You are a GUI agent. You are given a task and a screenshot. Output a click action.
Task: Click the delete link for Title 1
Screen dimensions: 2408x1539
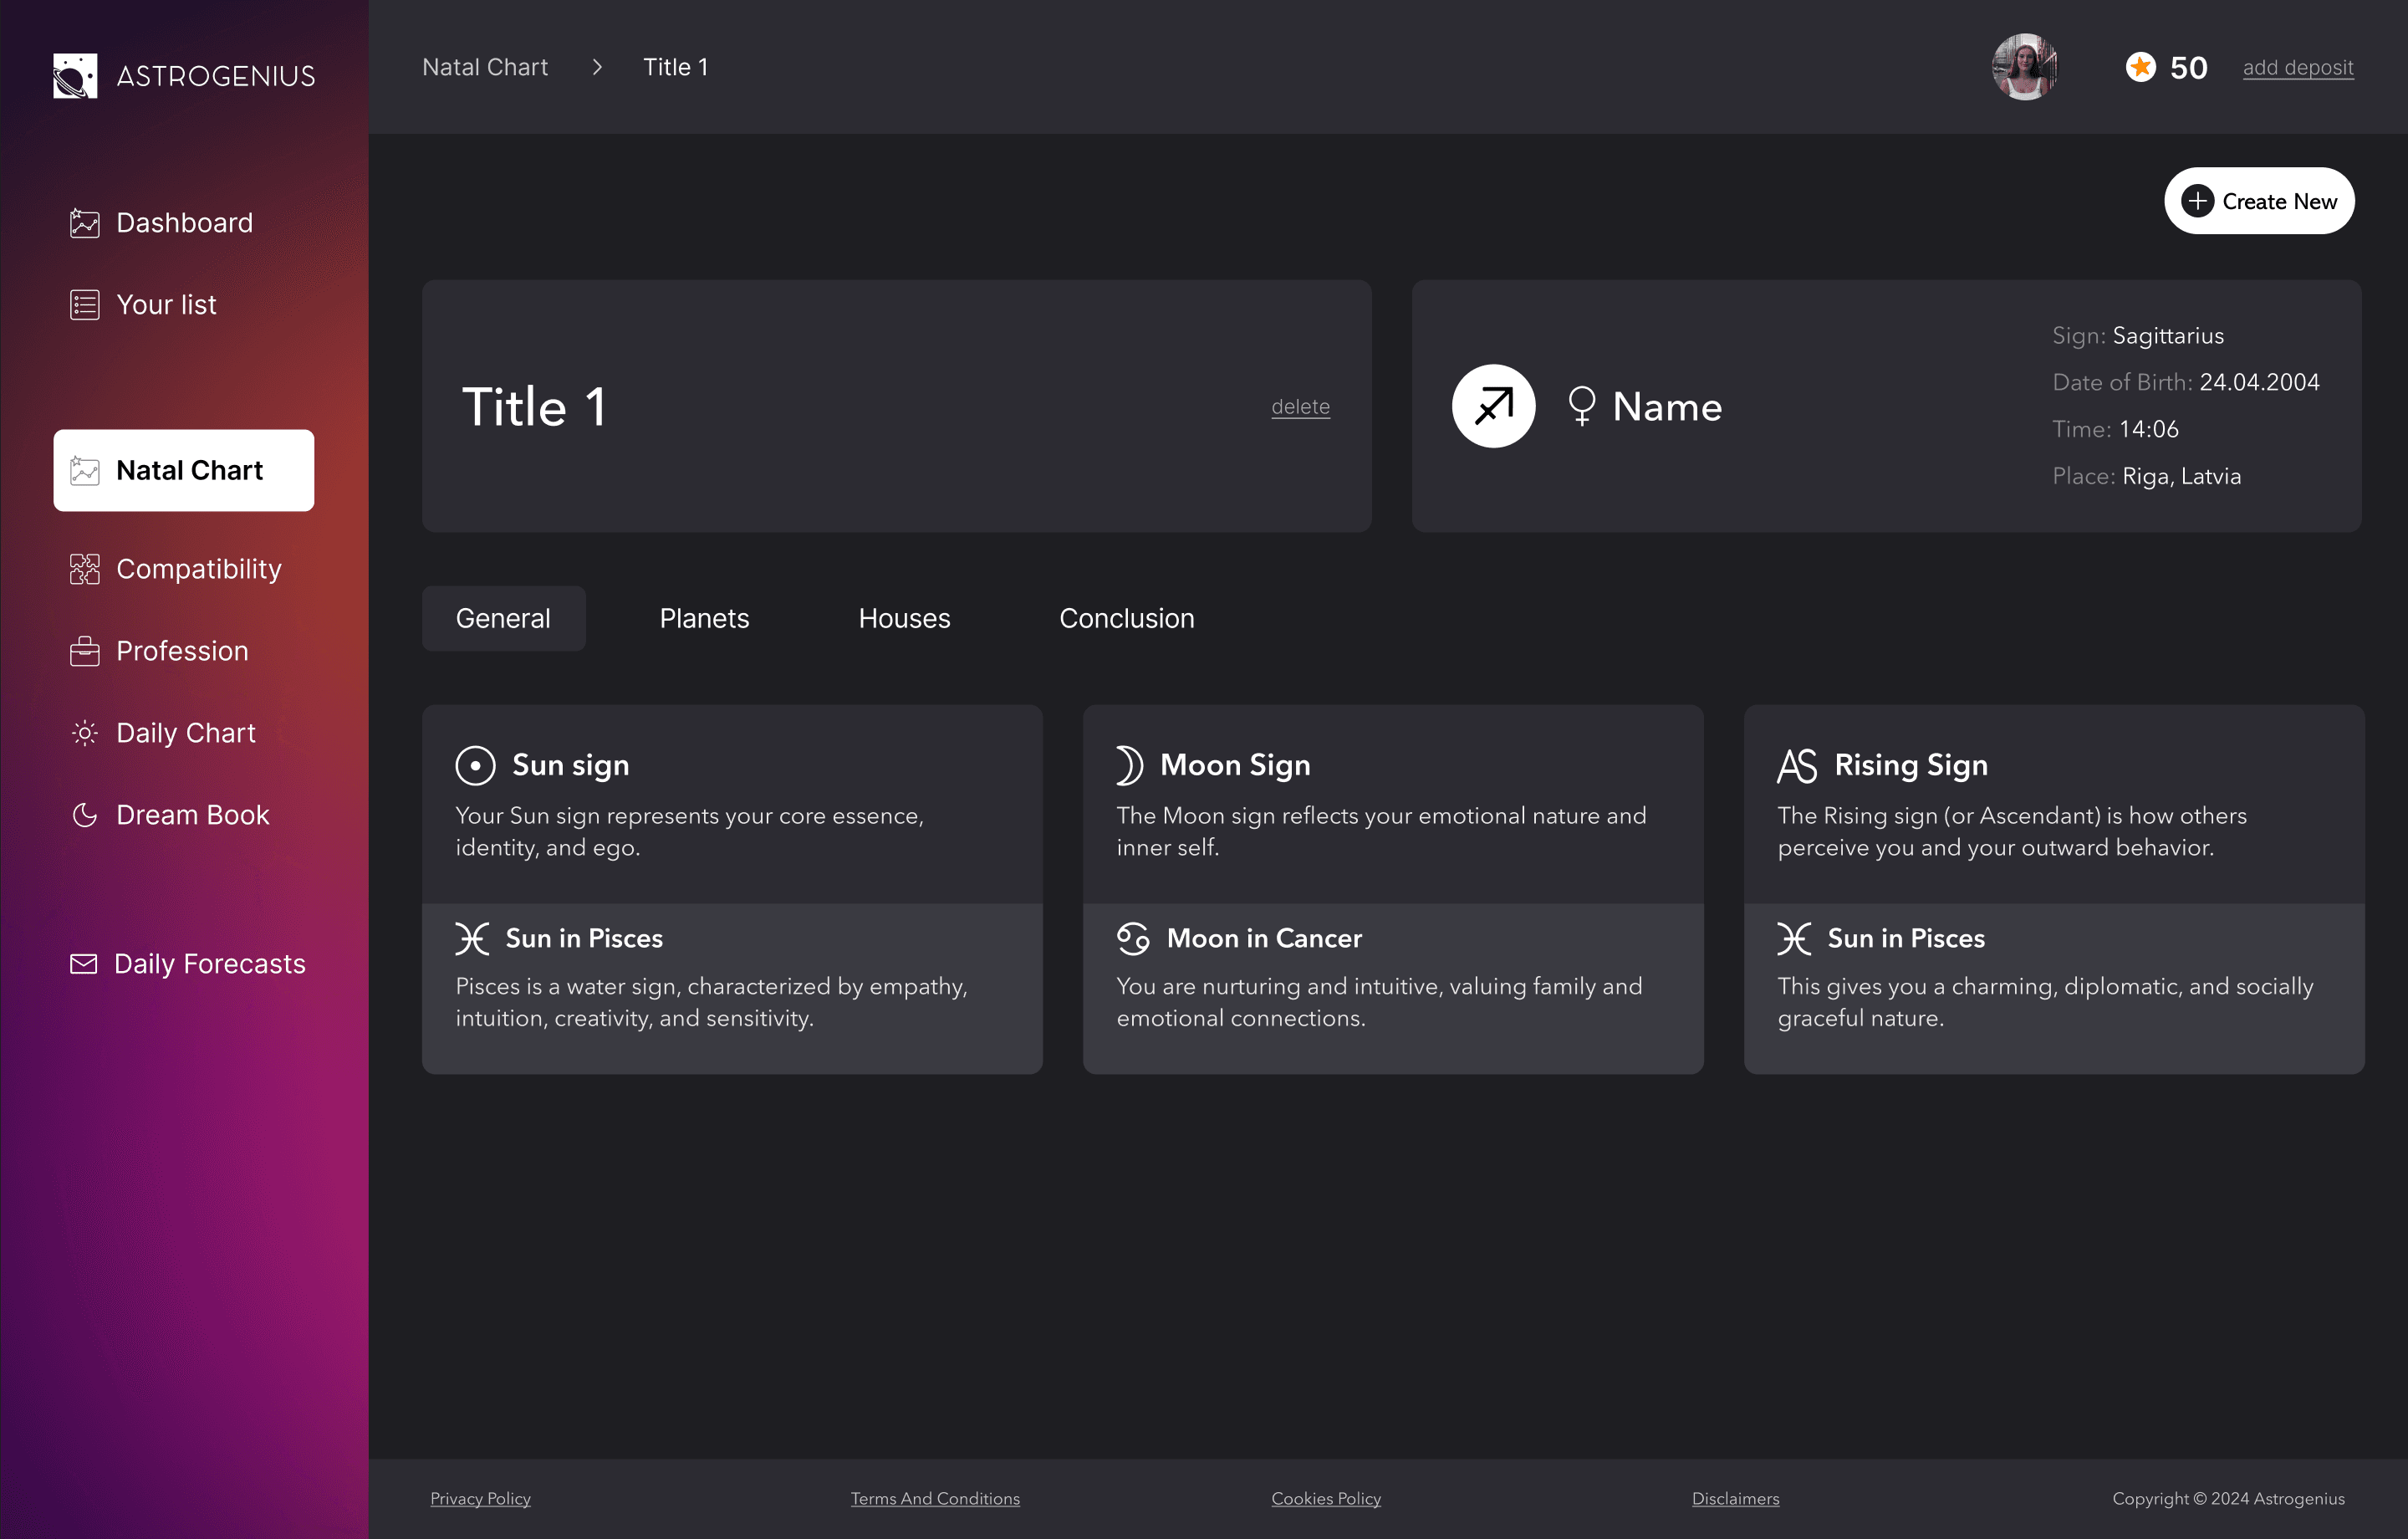pyautogui.click(x=1300, y=406)
